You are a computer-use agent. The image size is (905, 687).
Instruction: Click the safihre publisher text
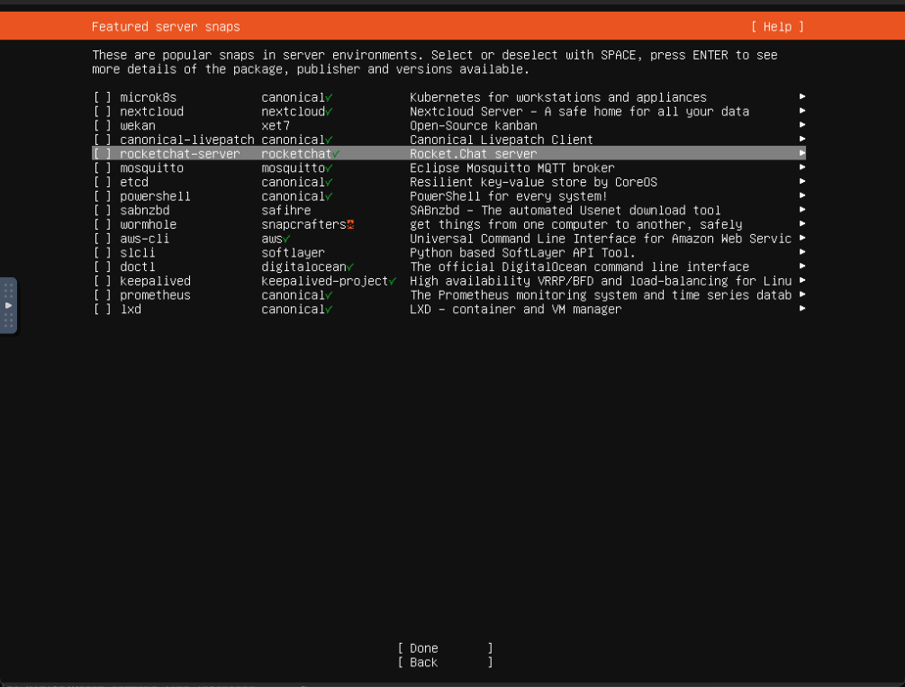coord(286,211)
